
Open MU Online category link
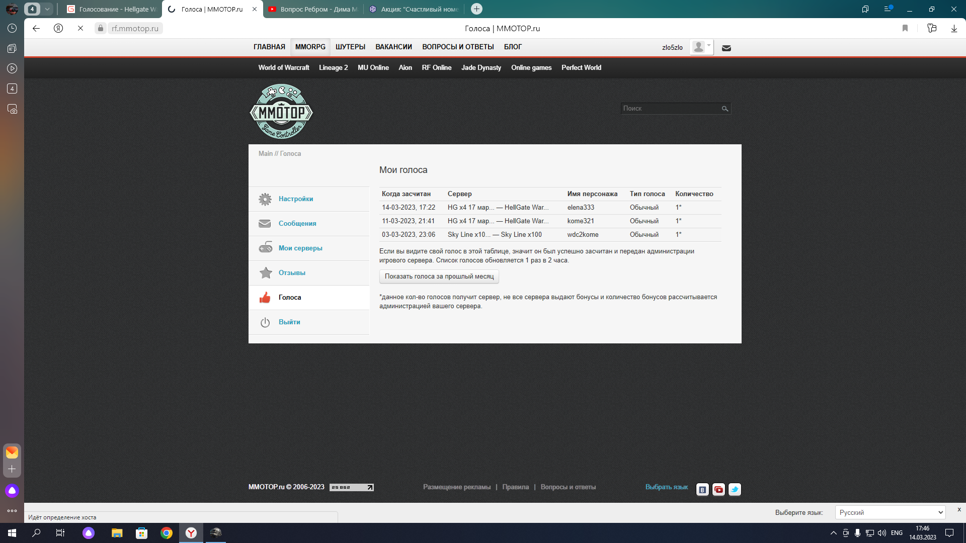click(373, 67)
